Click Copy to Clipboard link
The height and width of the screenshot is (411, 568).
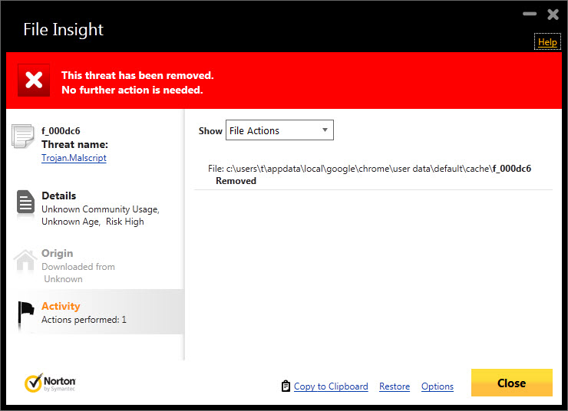pyautogui.click(x=331, y=386)
